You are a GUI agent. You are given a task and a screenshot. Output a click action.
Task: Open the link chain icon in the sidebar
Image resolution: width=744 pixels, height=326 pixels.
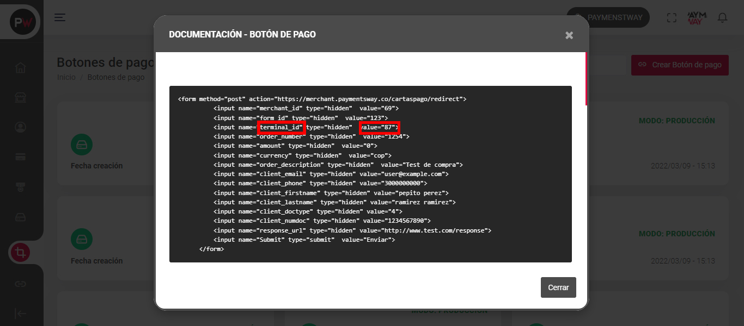(x=20, y=284)
